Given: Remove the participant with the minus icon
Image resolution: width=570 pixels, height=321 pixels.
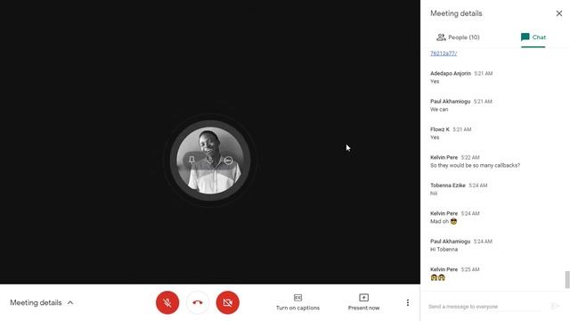Looking at the screenshot, I should coord(228,160).
